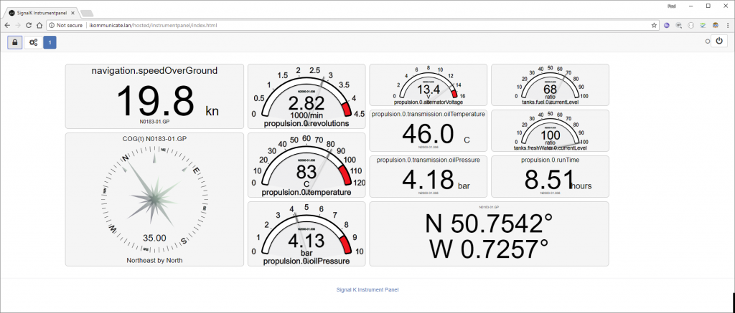The image size is (735, 313).
Task: Click the IP extension icon
Action: [x=678, y=24]
